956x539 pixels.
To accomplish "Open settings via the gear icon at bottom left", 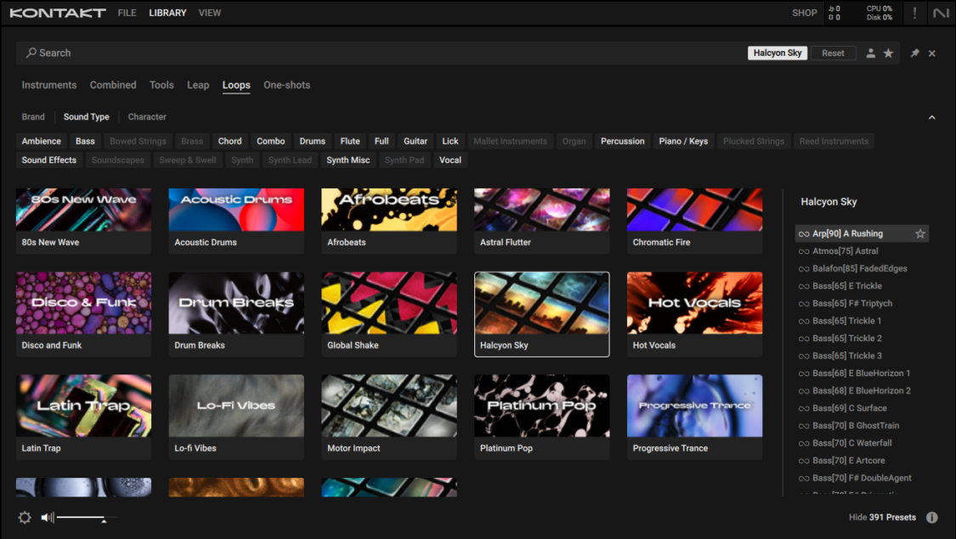I will (x=24, y=517).
